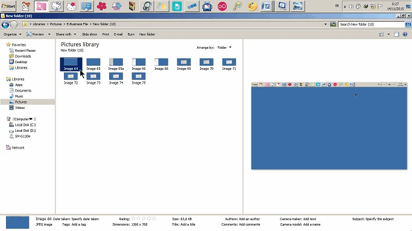Viewport: 412px width, 231px height.
Task: Open Libraries under Favorites
Action: pos(18,68)
